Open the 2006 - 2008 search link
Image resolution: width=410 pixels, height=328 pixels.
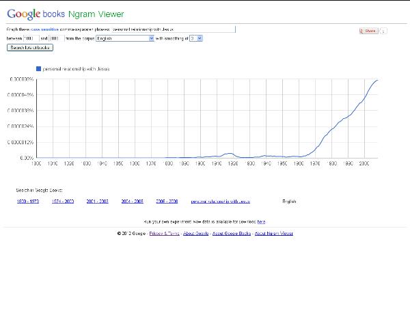(x=167, y=202)
